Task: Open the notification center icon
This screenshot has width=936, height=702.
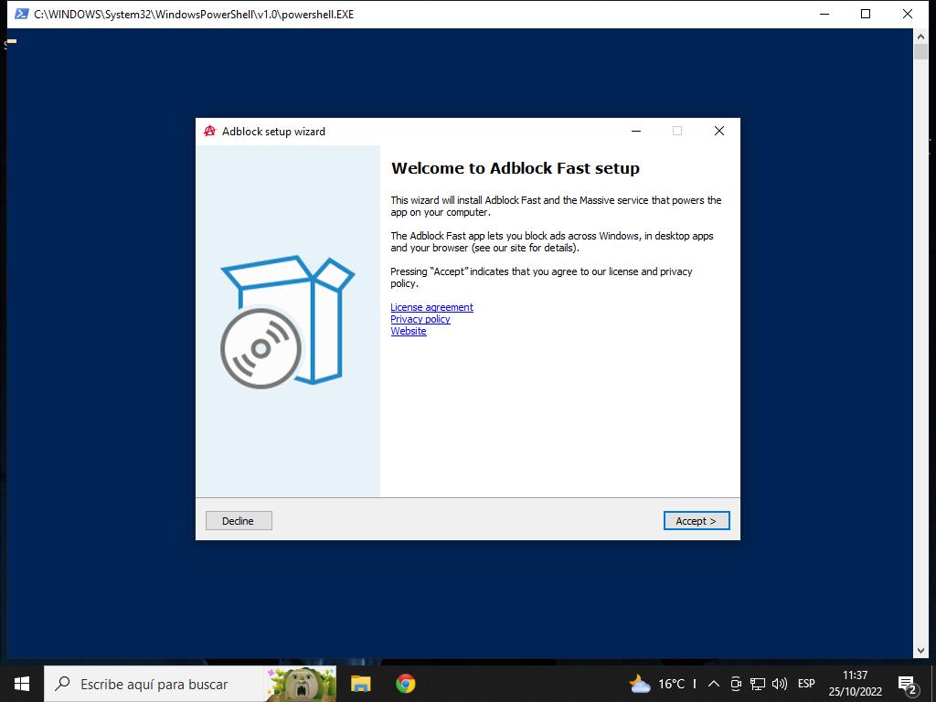Action: click(908, 684)
